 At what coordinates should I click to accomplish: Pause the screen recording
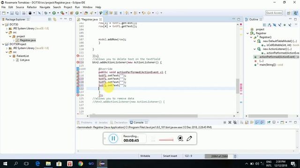click(113, 138)
